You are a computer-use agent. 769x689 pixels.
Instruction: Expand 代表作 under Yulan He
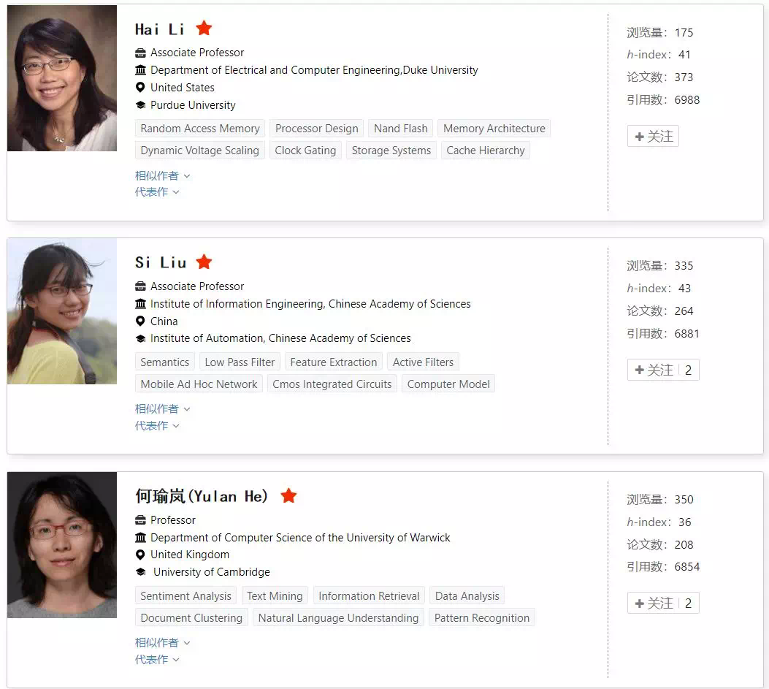(x=157, y=659)
